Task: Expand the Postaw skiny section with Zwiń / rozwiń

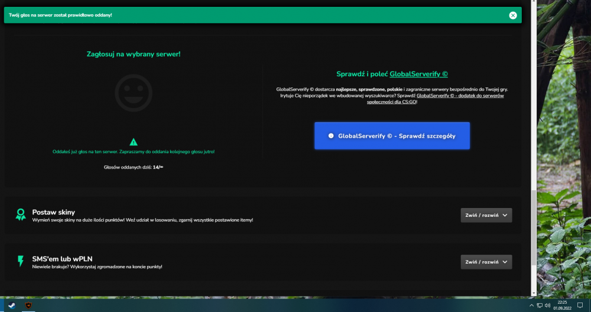Action: coord(486,215)
